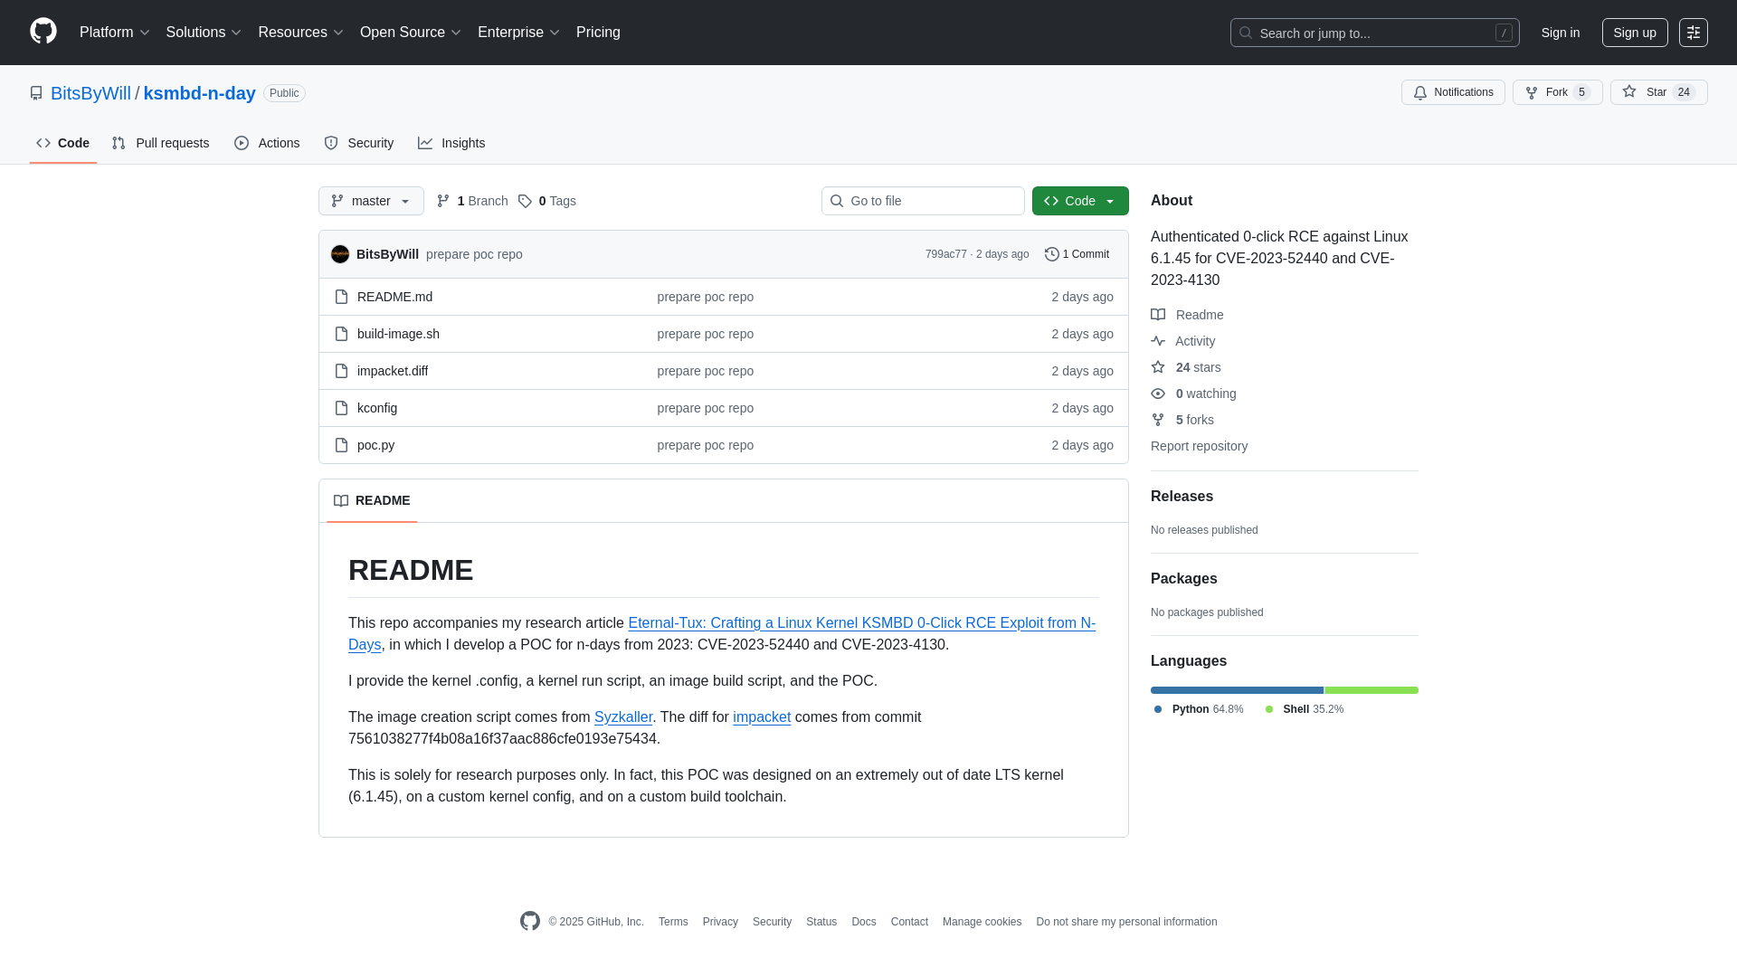Click the footer Docs link
The image size is (1737, 977).
coord(863,922)
